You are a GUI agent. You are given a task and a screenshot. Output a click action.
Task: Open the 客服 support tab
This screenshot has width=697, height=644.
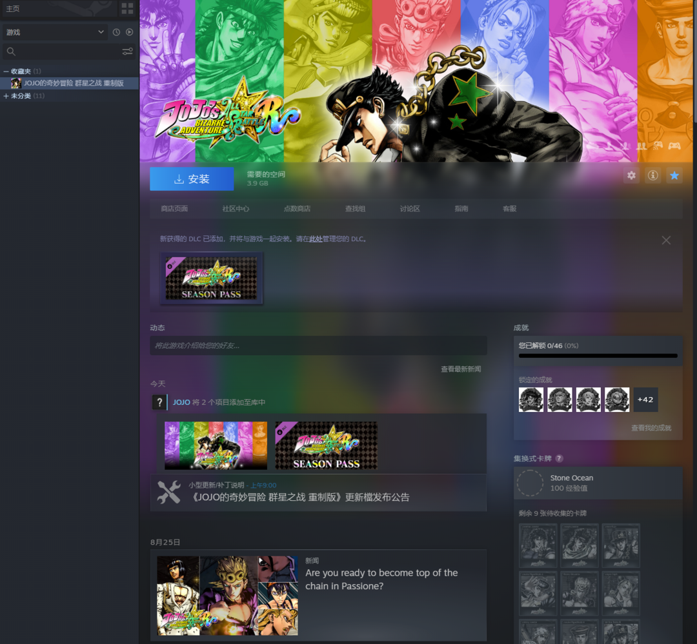[509, 208]
